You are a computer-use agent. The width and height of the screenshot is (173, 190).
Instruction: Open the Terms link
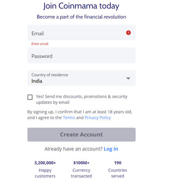click(x=69, y=118)
